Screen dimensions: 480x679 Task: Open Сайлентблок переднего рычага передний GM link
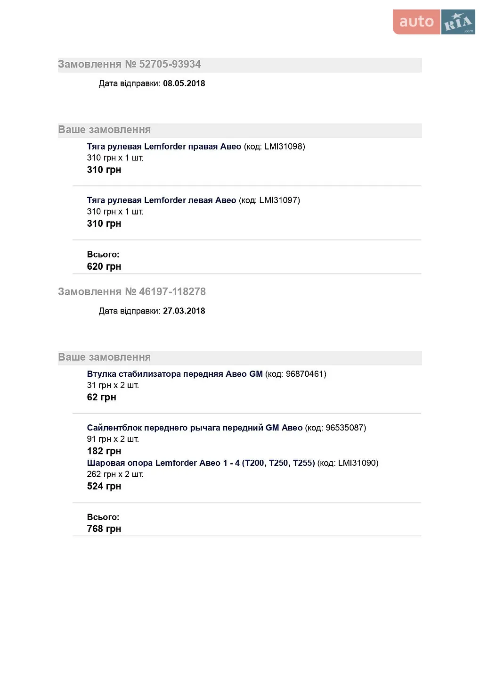point(195,428)
